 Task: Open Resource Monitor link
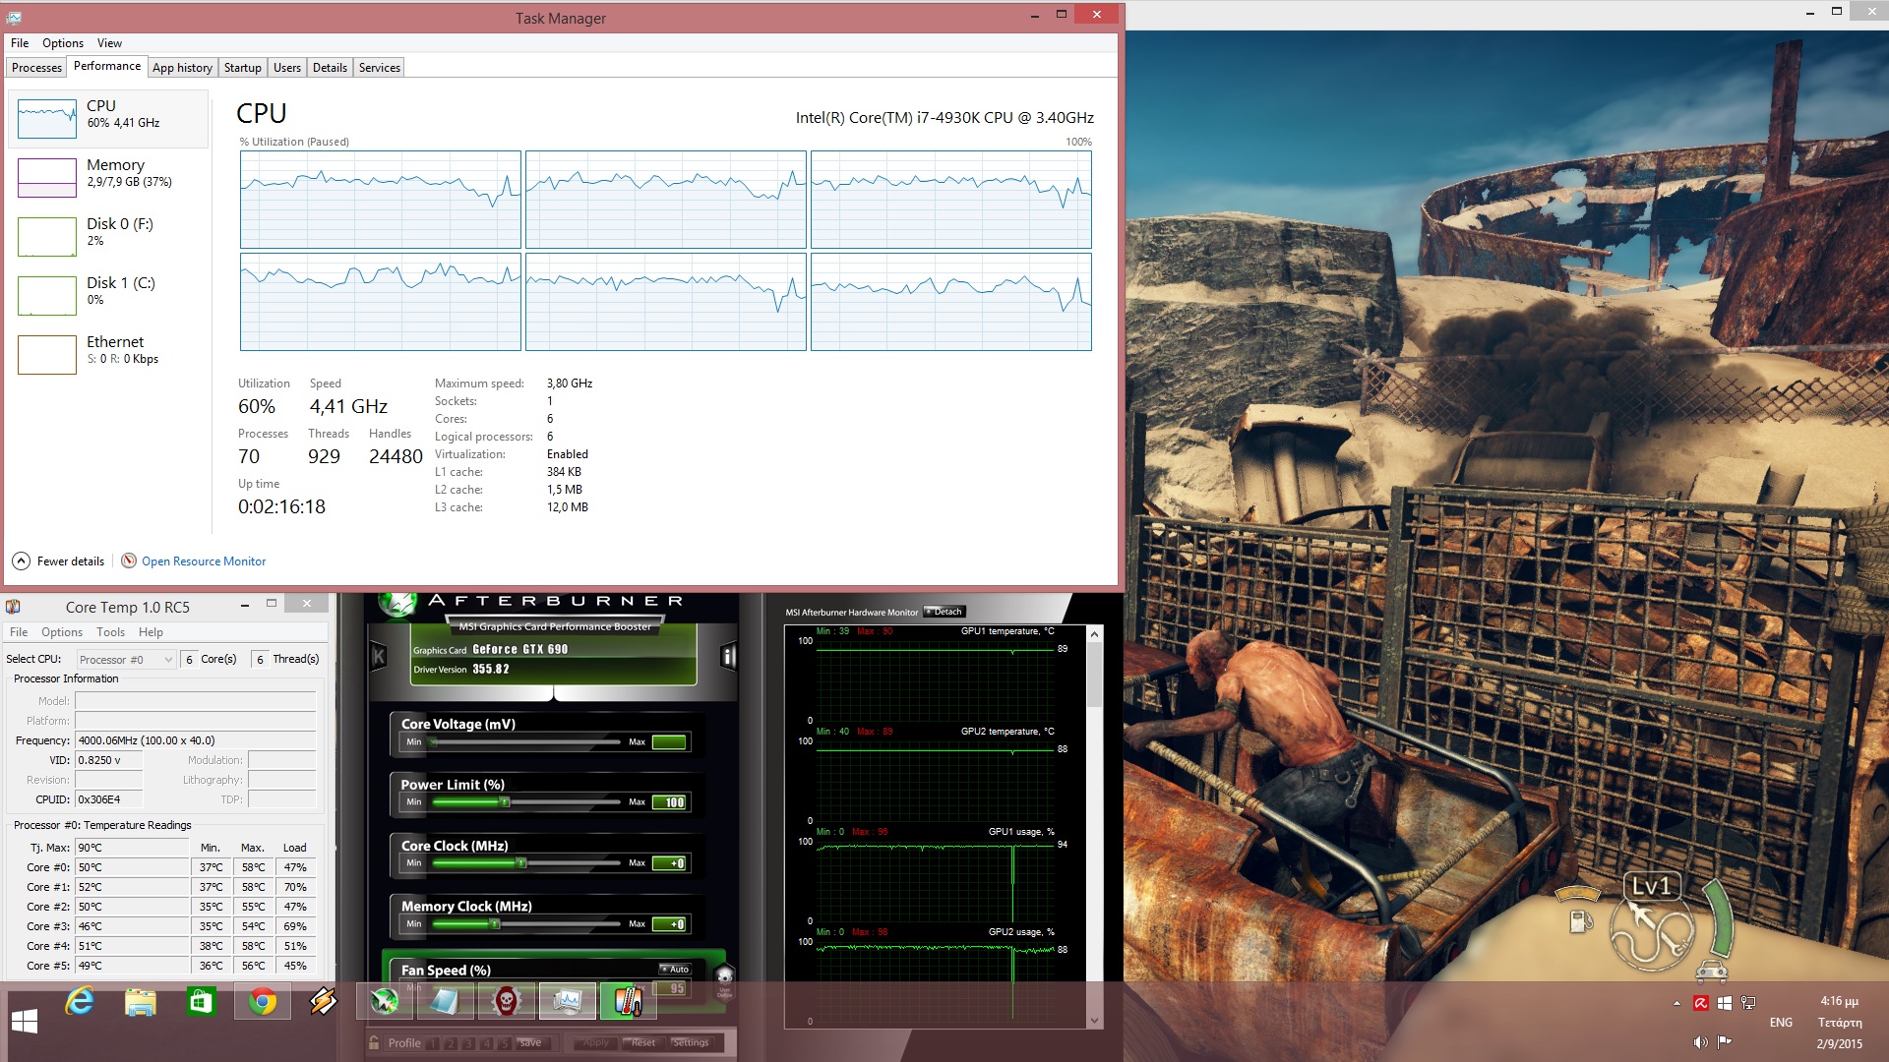(x=203, y=561)
